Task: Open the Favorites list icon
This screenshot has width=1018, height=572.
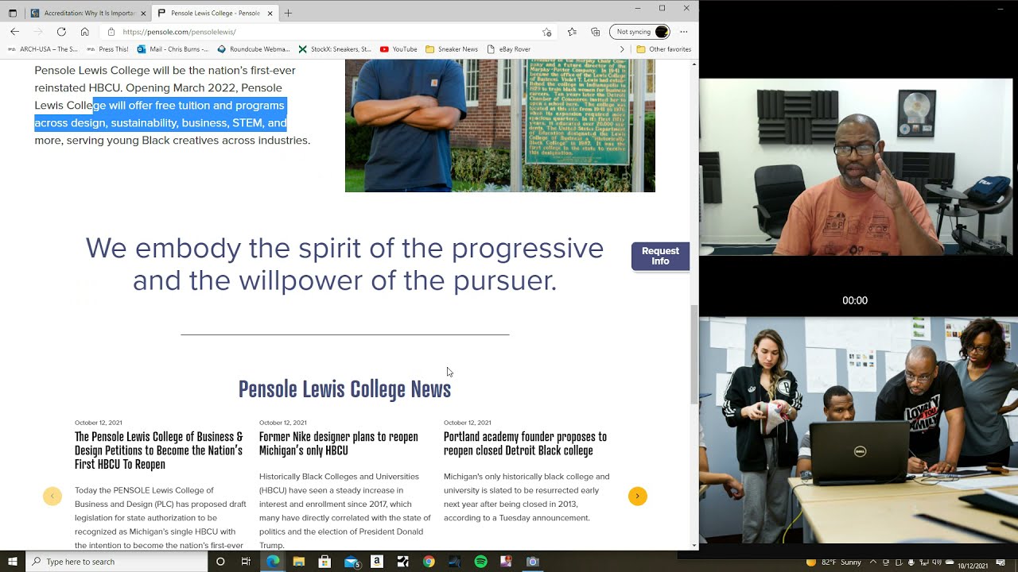Action: point(572,32)
